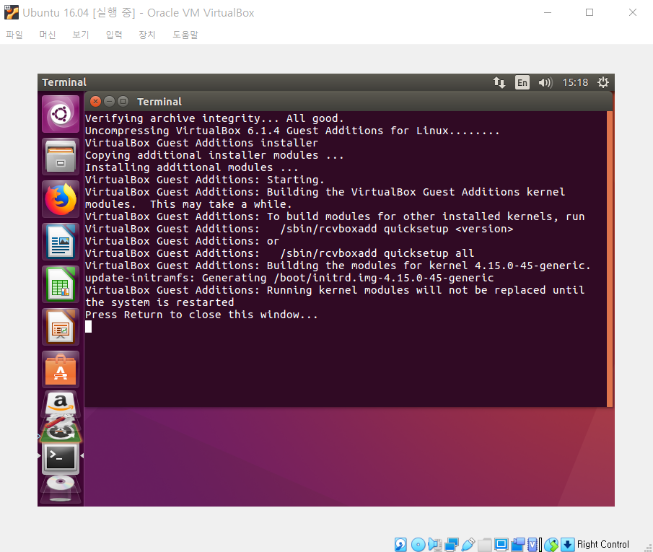The height and width of the screenshot is (552, 653).
Task: Open LibreOffice Writer from the launcher
Action: click(61, 242)
